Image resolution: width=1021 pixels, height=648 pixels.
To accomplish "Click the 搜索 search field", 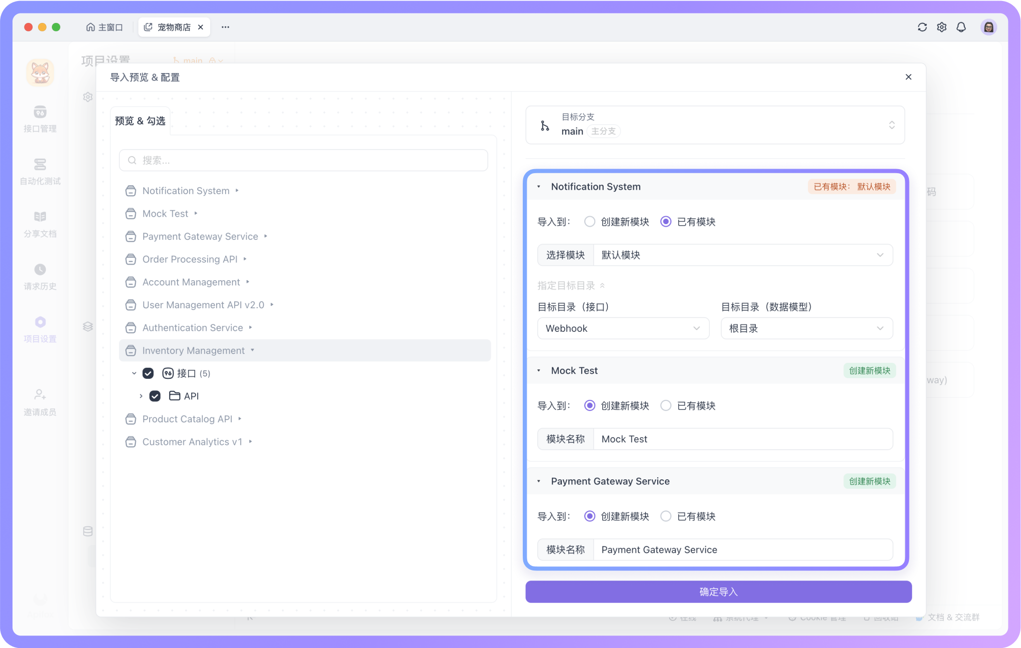I will [x=303, y=160].
